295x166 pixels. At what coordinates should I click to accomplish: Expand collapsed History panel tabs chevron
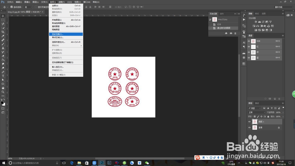[235, 14]
